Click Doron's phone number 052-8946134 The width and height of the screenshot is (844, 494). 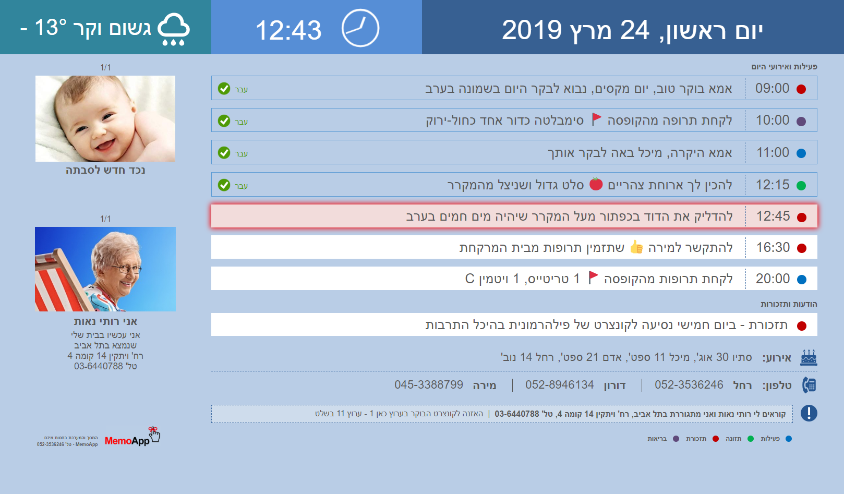click(x=559, y=385)
